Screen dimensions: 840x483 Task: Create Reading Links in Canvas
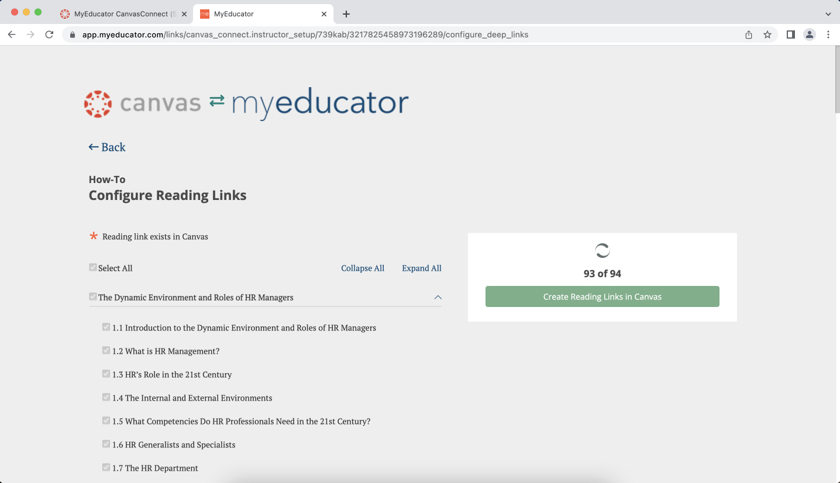coord(603,296)
